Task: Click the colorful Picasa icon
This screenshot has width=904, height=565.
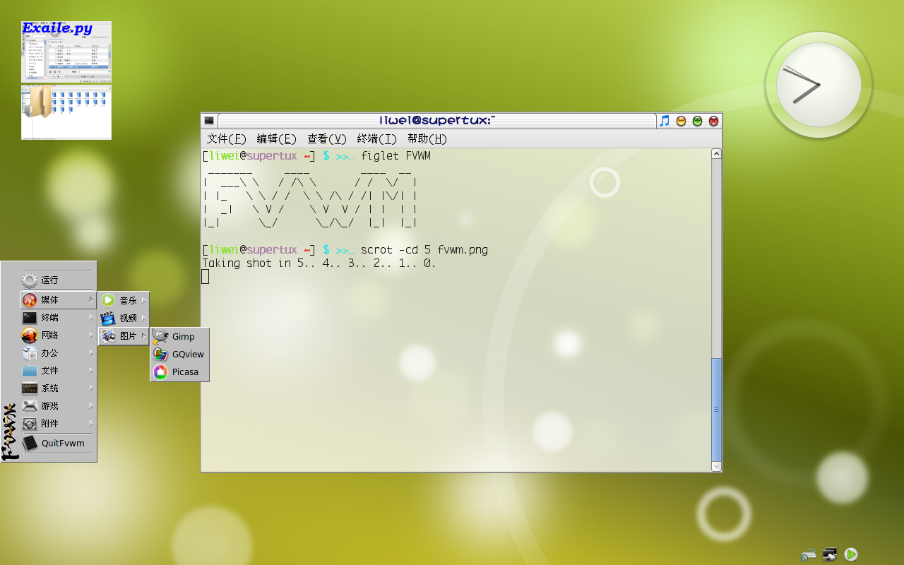Action: (160, 372)
